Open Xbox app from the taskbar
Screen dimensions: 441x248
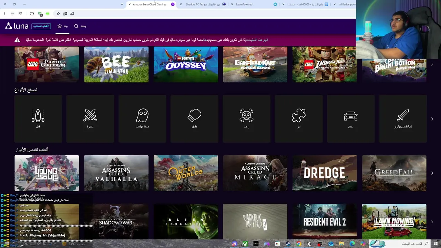coord(245,244)
